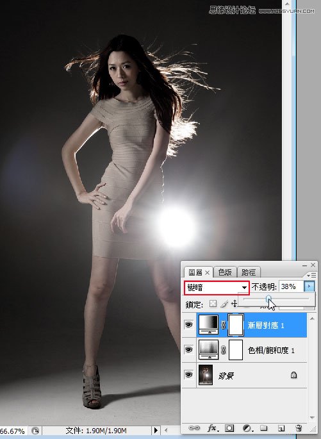Hide the 漸層對應 1 layer

click(189, 325)
